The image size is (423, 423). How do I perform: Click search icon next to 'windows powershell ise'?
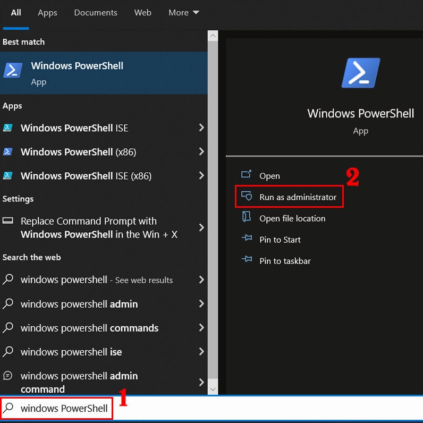(8, 351)
